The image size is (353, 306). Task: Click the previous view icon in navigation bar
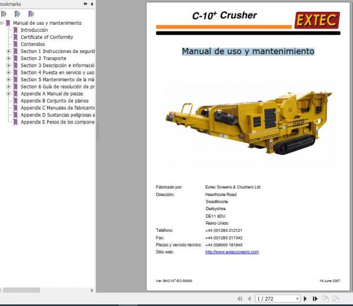click(325, 299)
